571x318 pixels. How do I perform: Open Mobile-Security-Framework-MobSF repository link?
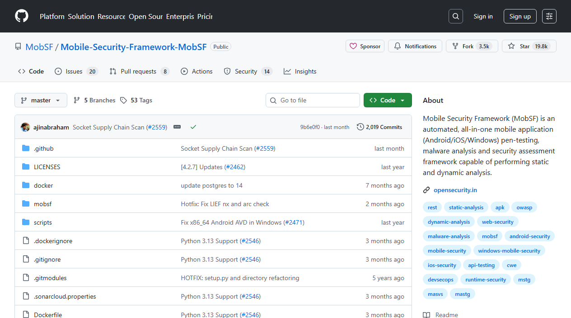coord(134,47)
